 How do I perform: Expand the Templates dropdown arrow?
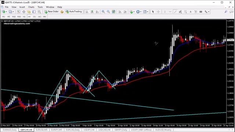point(148,12)
